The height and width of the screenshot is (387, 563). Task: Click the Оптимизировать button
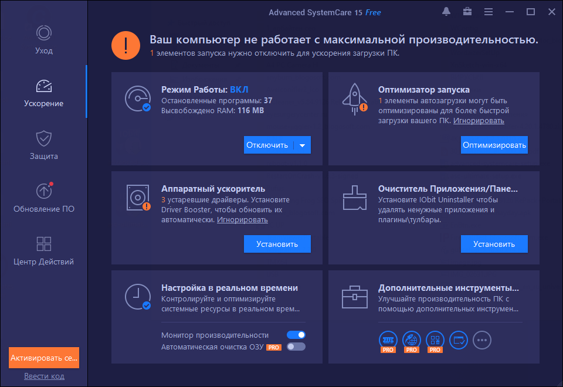click(x=494, y=145)
